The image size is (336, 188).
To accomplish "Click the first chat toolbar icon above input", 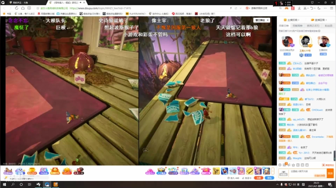I will (x=280, y=165).
